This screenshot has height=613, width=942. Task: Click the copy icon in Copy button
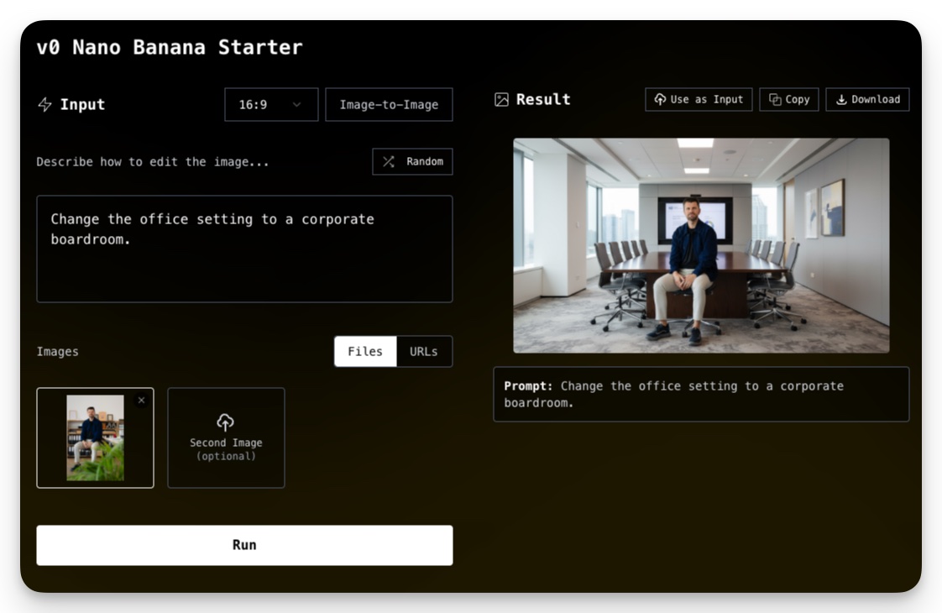775,100
